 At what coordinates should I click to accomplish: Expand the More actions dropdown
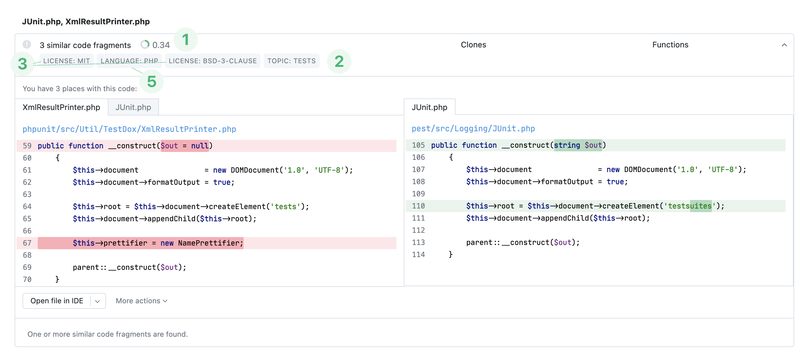pos(141,301)
